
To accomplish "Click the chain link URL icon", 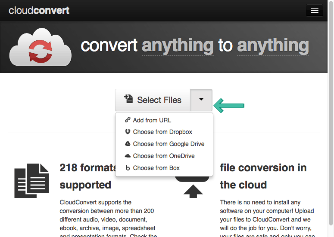I will click(x=128, y=120).
